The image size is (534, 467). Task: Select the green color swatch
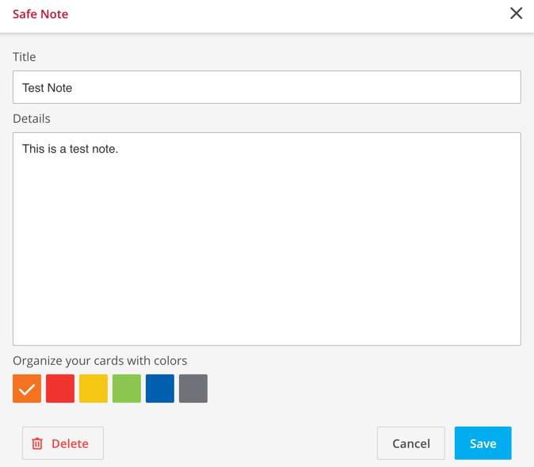(127, 389)
